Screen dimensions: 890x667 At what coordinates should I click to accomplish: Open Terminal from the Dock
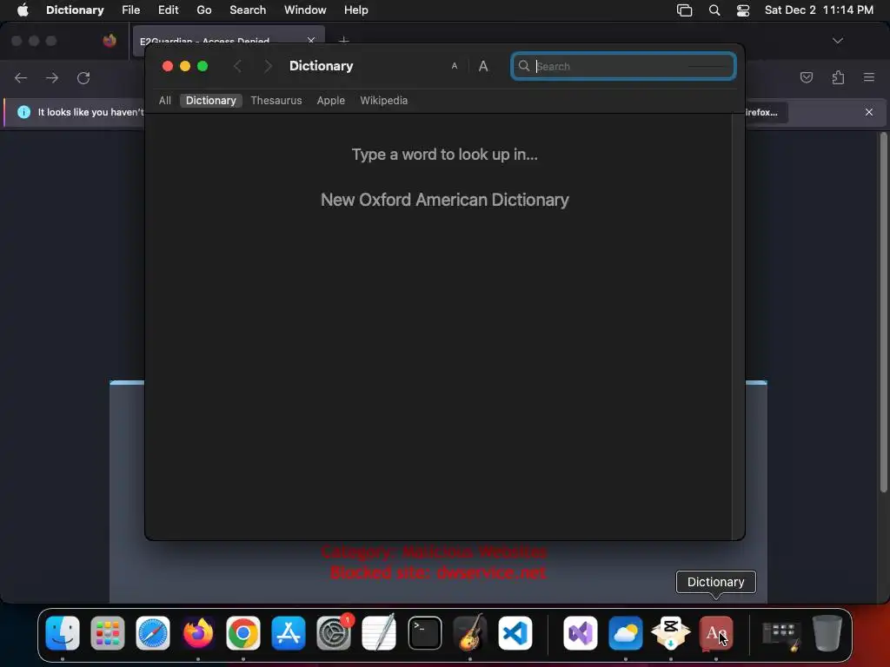[x=424, y=632]
